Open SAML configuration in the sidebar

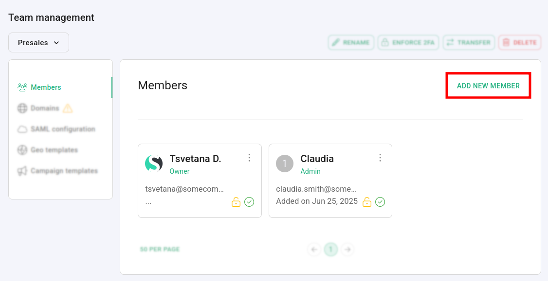(x=62, y=129)
